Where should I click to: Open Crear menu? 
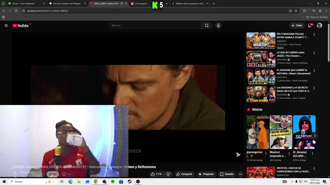coord(297,25)
